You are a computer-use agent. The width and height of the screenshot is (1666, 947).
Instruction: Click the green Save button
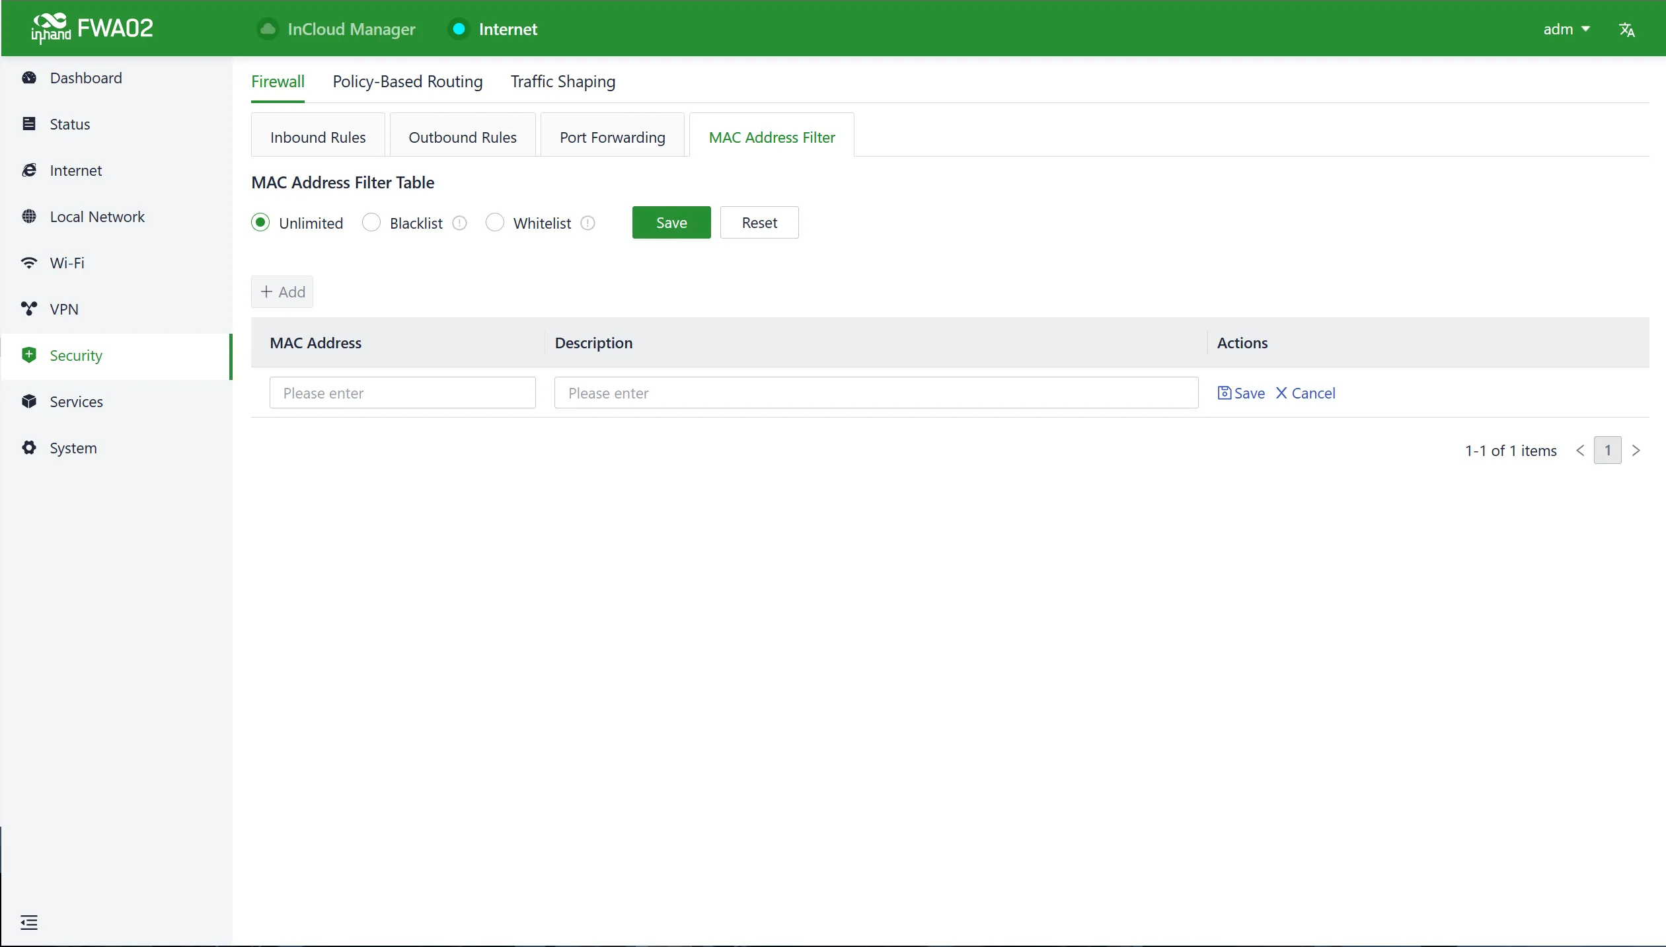point(671,223)
